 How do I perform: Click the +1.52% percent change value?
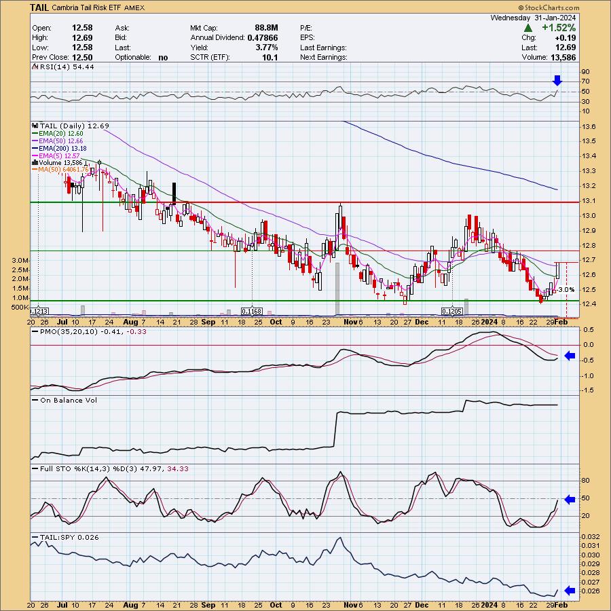point(559,28)
